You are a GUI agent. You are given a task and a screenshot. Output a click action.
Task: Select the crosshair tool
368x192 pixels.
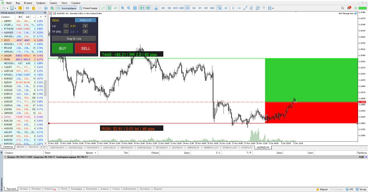[x=226, y=8]
